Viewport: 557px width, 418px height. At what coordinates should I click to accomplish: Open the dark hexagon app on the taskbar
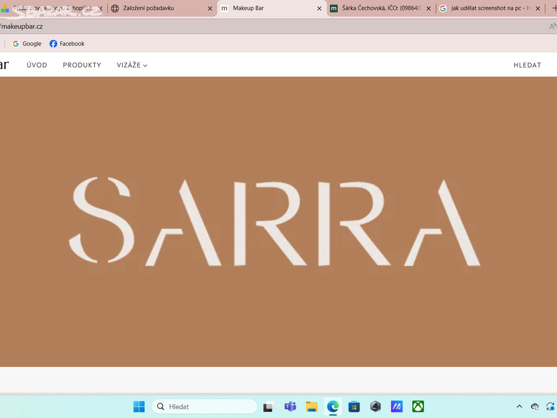pyautogui.click(x=375, y=406)
